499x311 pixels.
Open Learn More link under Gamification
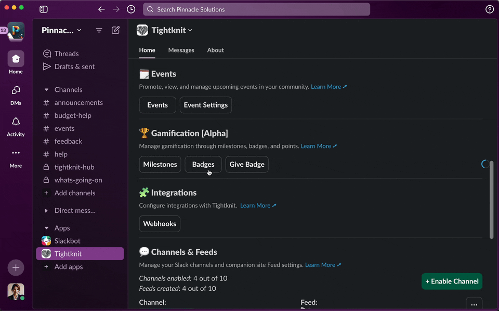pos(319,146)
